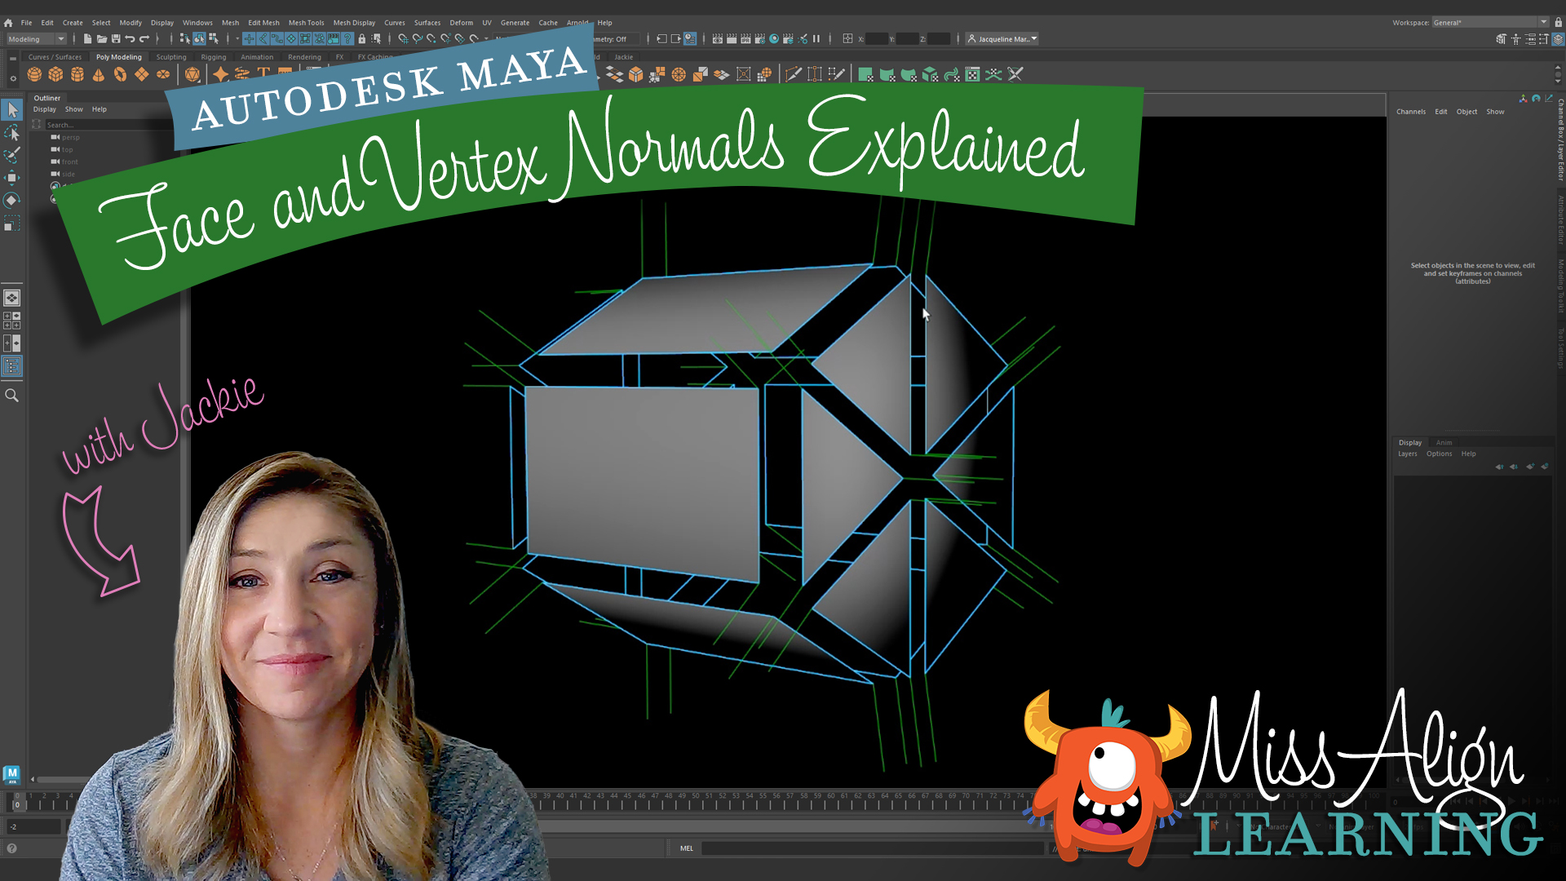This screenshot has height=881, width=1566.
Task: Open the Mesh Tools menu
Action: 306,23
